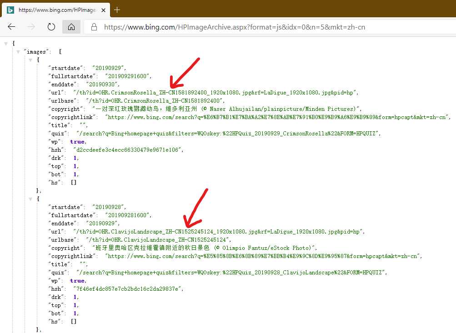Screen dimensions: 456x333
Task: Click the padlock security icon
Action: click(x=94, y=27)
